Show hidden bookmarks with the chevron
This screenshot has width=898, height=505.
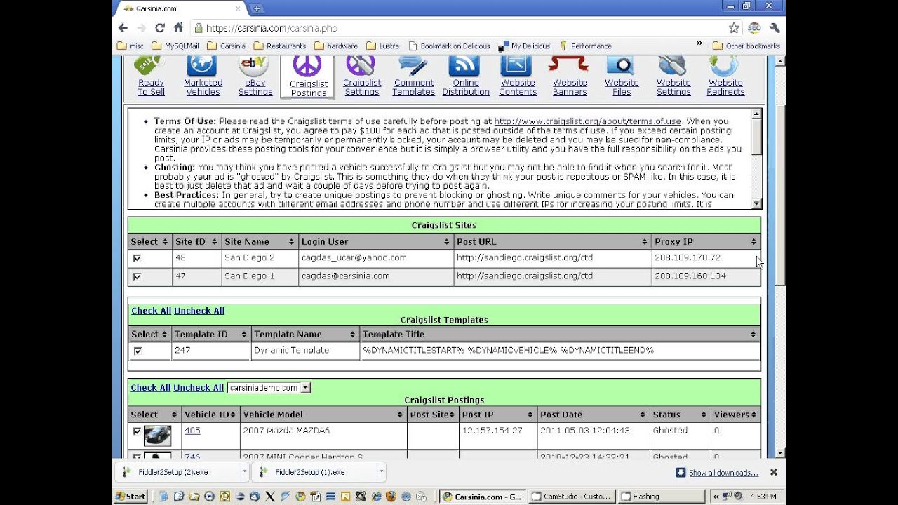699,44
